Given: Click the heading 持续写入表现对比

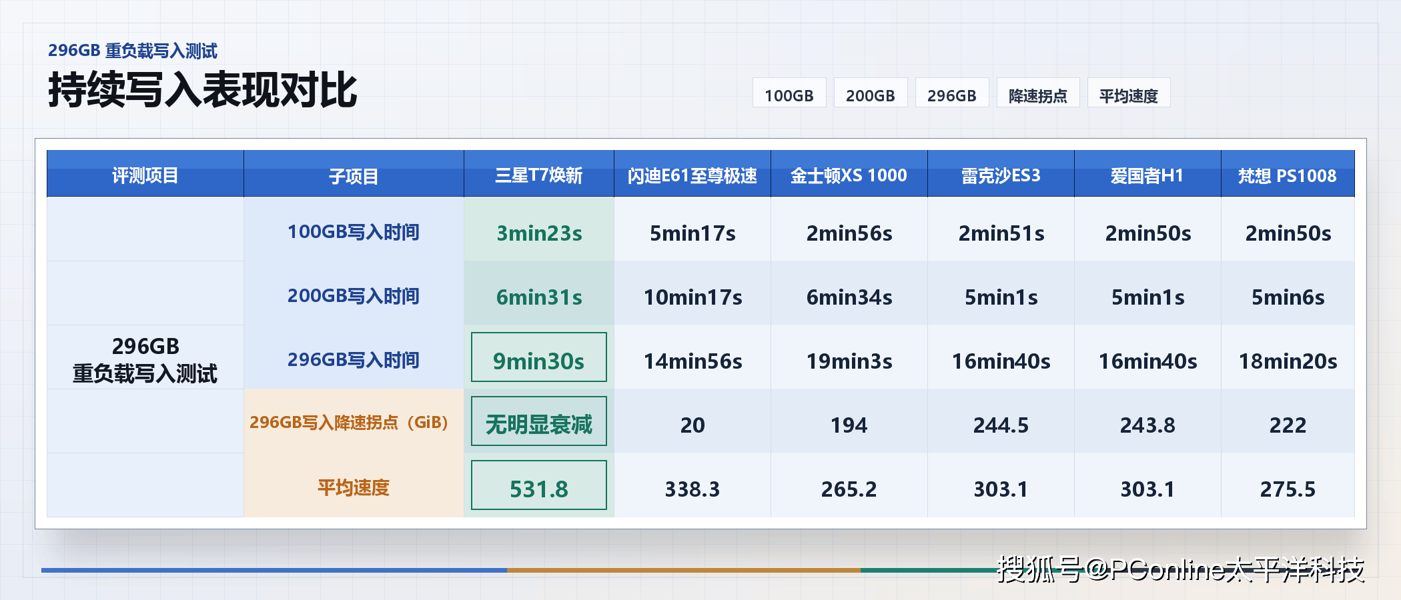Looking at the screenshot, I should point(203,90).
